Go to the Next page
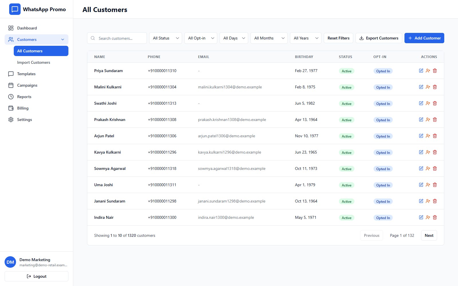This screenshot has height=286, width=458. (429, 235)
